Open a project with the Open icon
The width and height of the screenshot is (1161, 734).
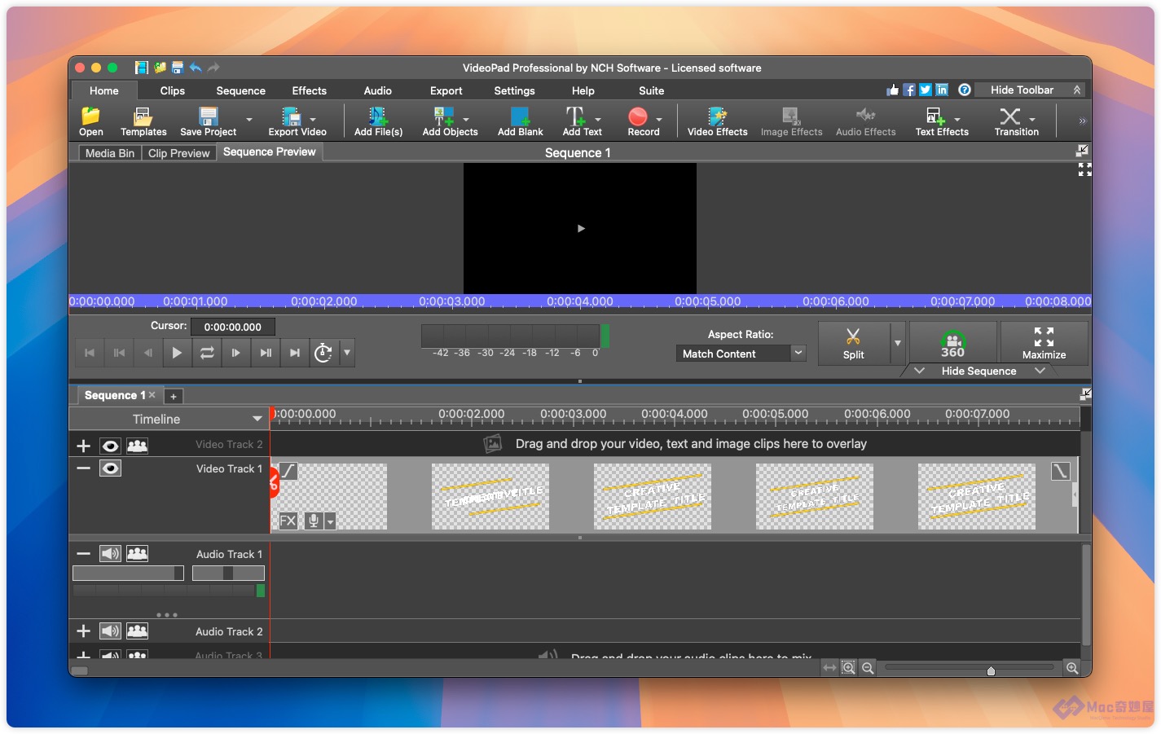click(x=90, y=121)
